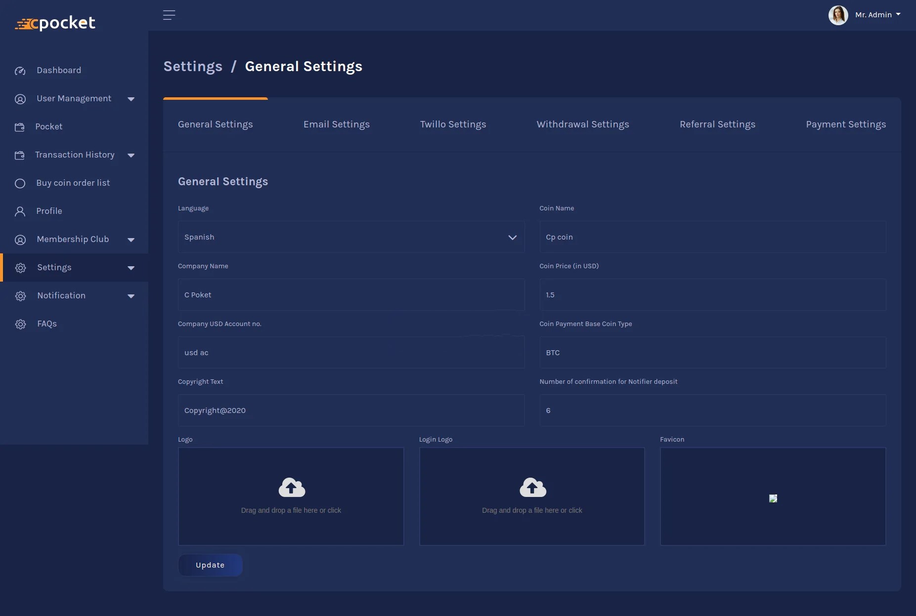
Task: Expand the User Management submenu arrow
Action: [x=131, y=99]
